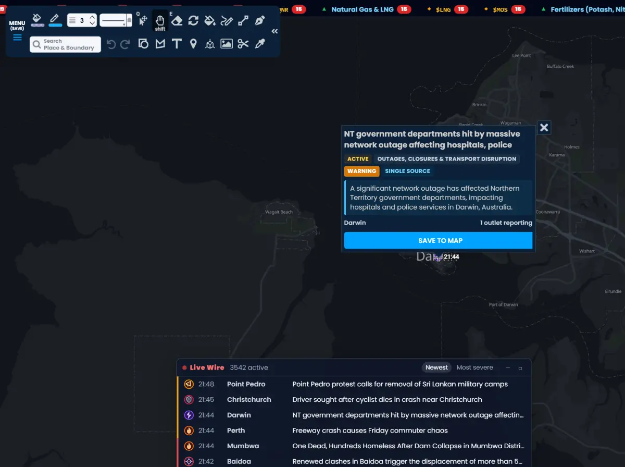625x467 pixels.
Task: Select the fill color bucket tool
Action: pyautogui.click(x=36, y=18)
